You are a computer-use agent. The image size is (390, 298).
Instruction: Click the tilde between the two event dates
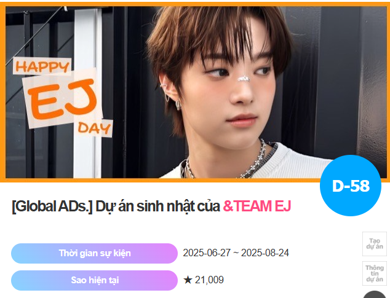click(236, 253)
